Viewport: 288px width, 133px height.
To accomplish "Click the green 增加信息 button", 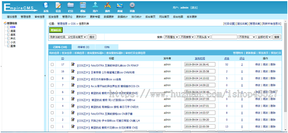I will 56,30.
